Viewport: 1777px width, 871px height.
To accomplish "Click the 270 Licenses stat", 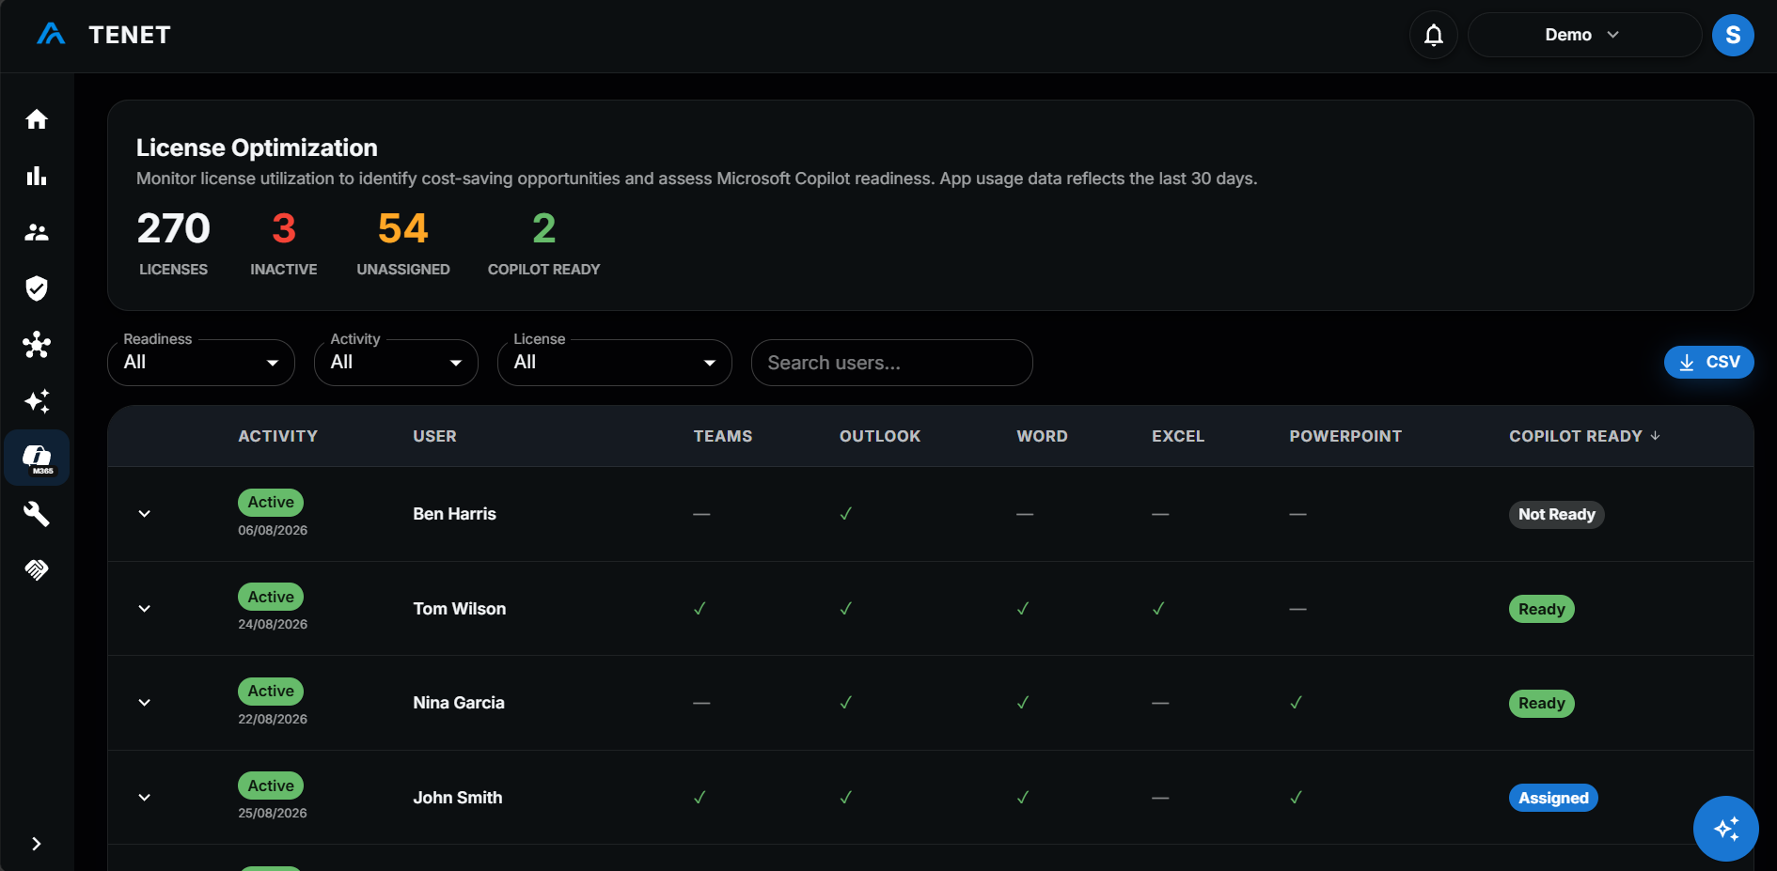I will pyautogui.click(x=173, y=244).
